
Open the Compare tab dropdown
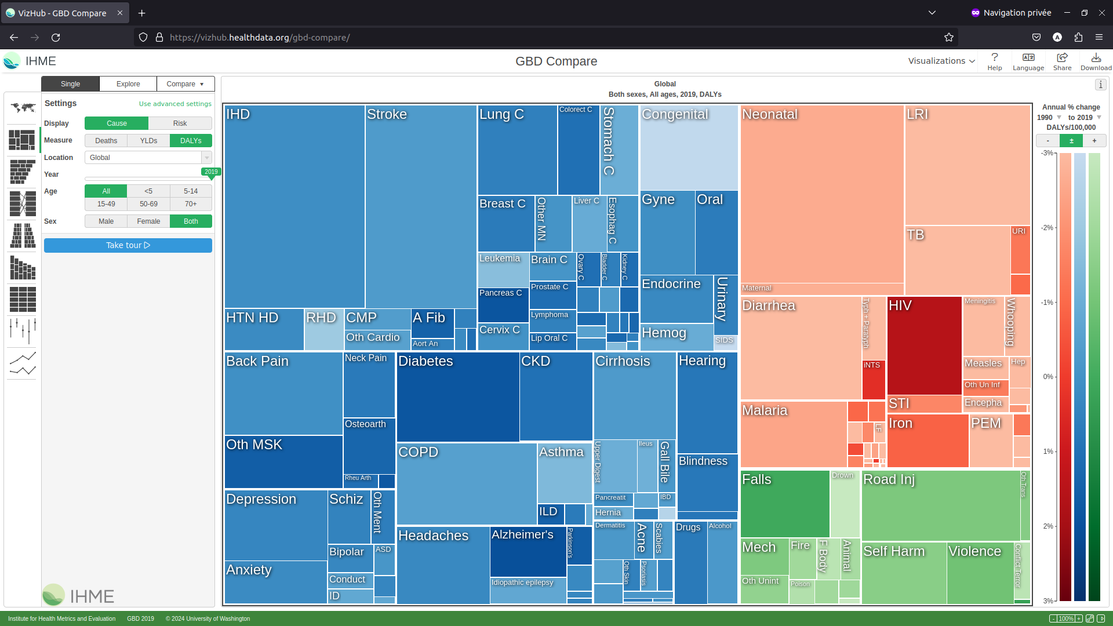pyautogui.click(x=185, y=84)
